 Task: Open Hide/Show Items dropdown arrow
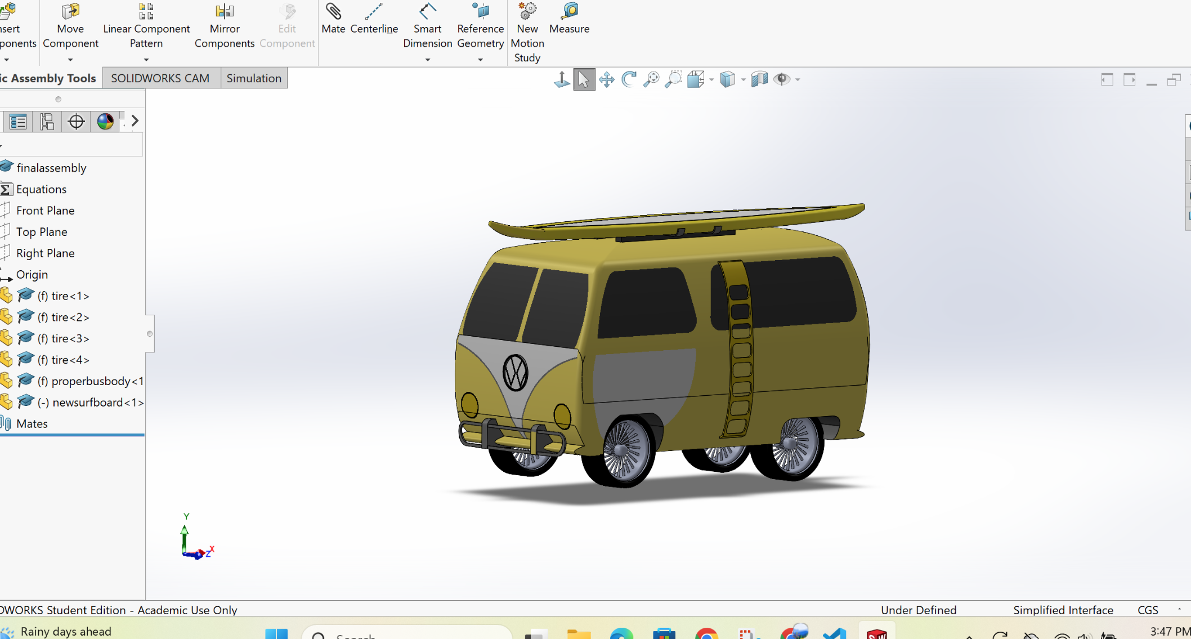[x=798, y=80]
